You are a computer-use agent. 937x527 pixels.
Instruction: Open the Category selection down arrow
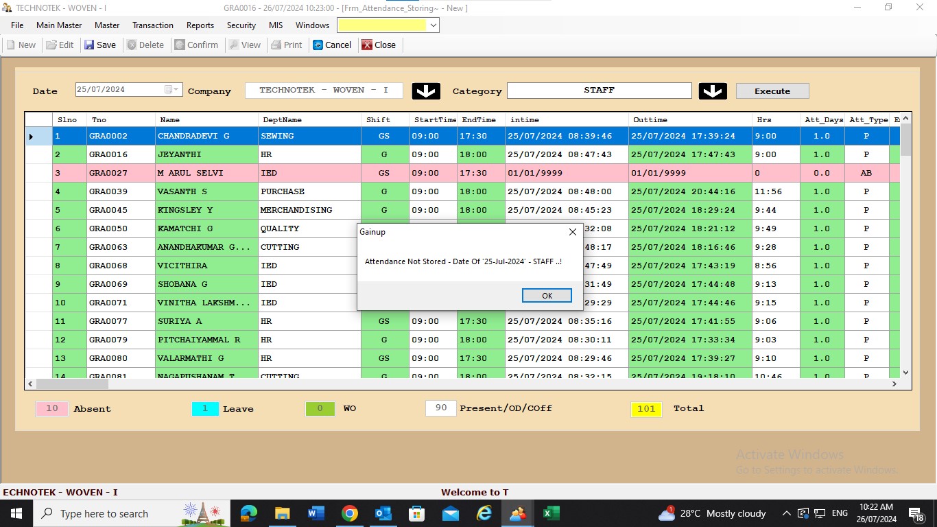(x=713, y=91)
